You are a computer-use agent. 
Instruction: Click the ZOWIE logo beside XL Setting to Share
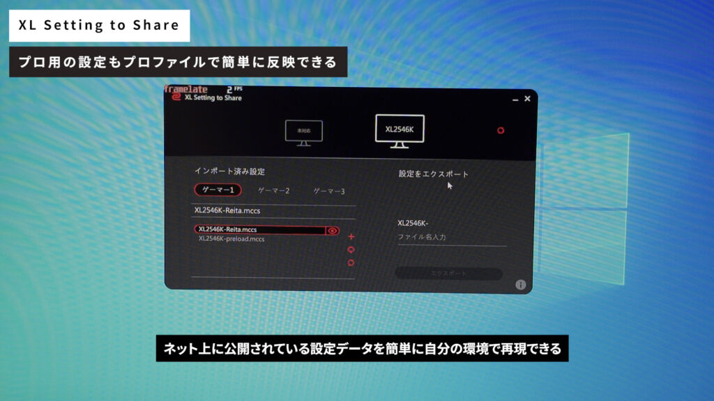[x=176, y=96]
